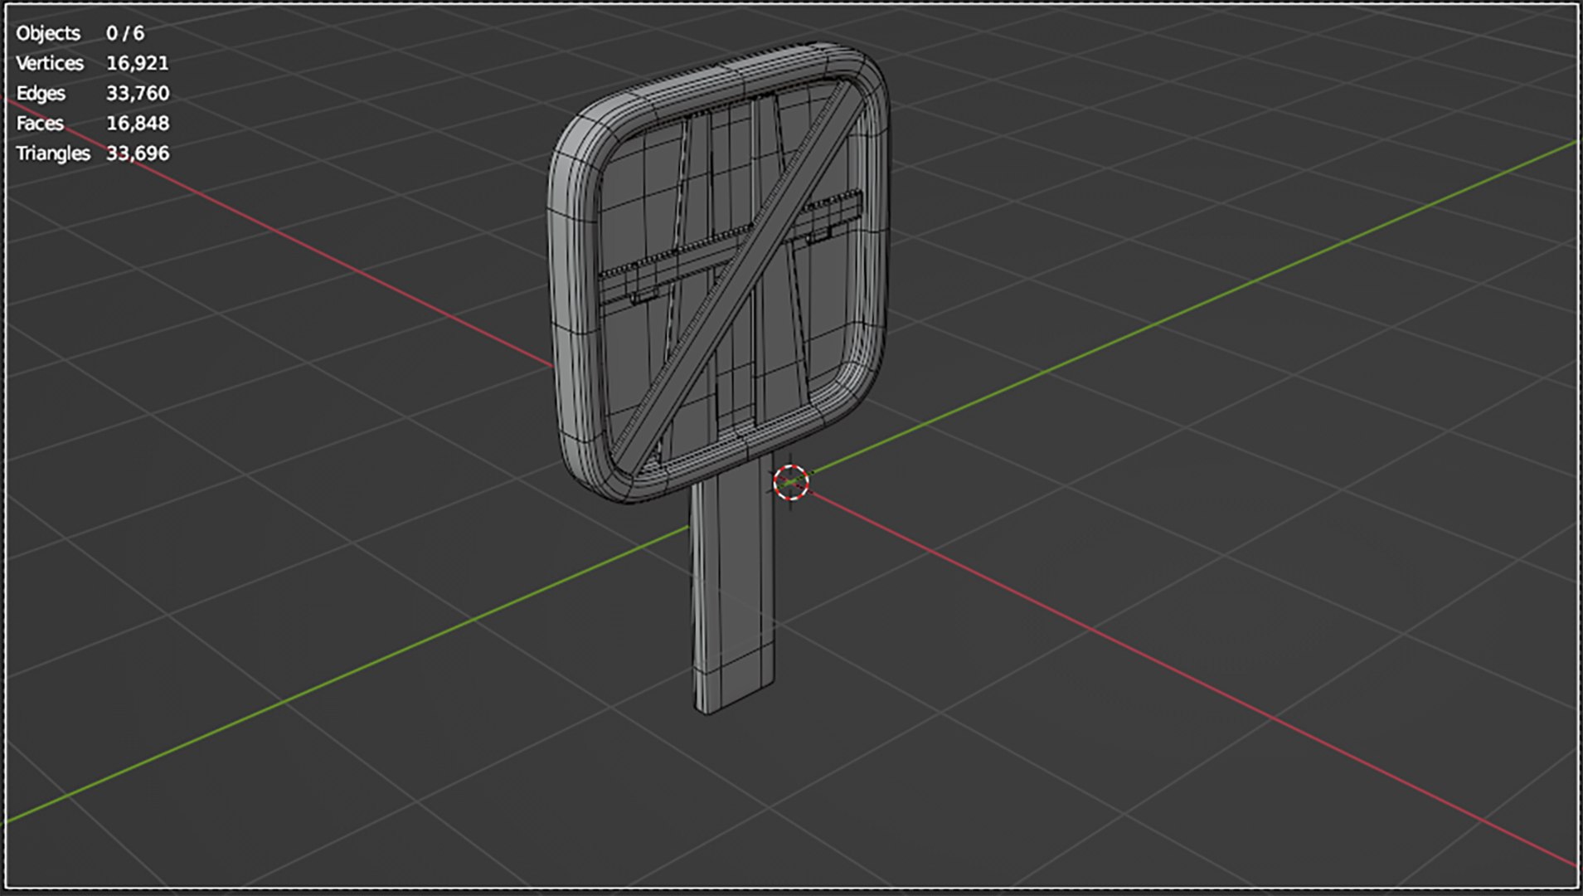Click the vertex count "16,921"
Image resolution: width=1583 pixels, height=896 pixels.
[138, 63]
